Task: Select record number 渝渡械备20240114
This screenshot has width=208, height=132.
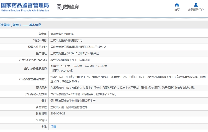Action: click(62, 34)
